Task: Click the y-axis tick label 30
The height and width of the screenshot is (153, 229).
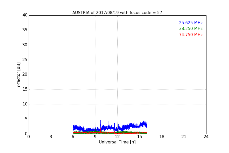Action: (x=25, y=45)
